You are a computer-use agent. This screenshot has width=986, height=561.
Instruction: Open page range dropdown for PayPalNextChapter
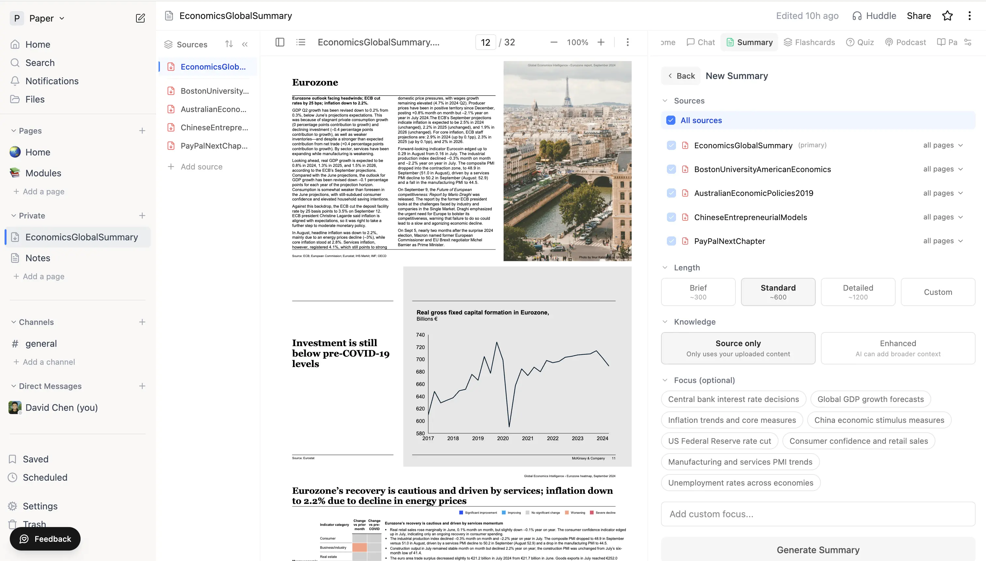pos(943,241)
